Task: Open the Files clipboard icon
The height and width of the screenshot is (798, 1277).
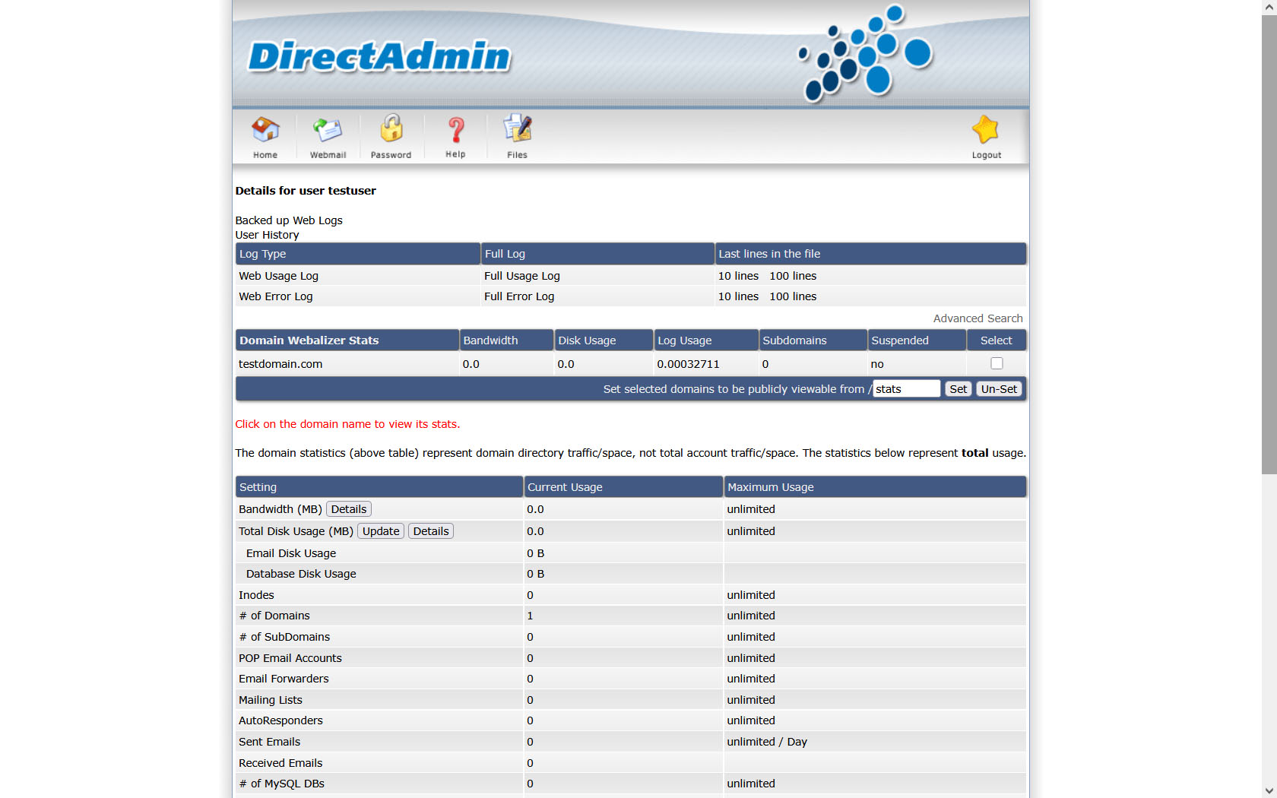Action: tap(518, 130)
